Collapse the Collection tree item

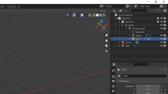(x=116, y=18)
